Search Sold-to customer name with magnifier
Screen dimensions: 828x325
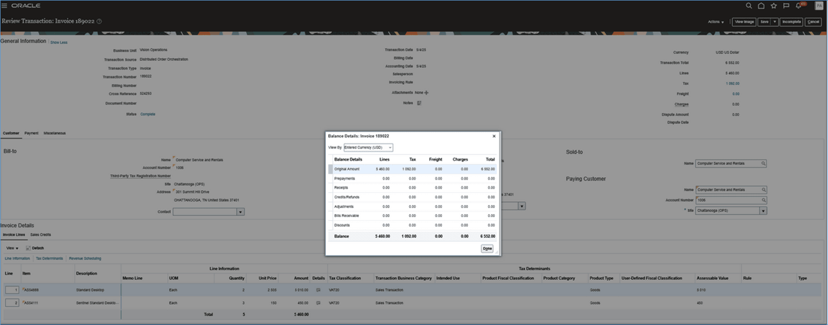click(x=763, y=163)
